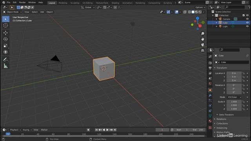Viewport: 251px width, 141px height.
Task: Select the Annotate tool
Action: click(x=5, y=60)
